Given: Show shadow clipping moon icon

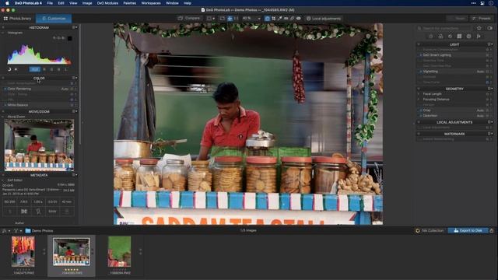Looking at the screenshot, I should (x=9, y=69).
